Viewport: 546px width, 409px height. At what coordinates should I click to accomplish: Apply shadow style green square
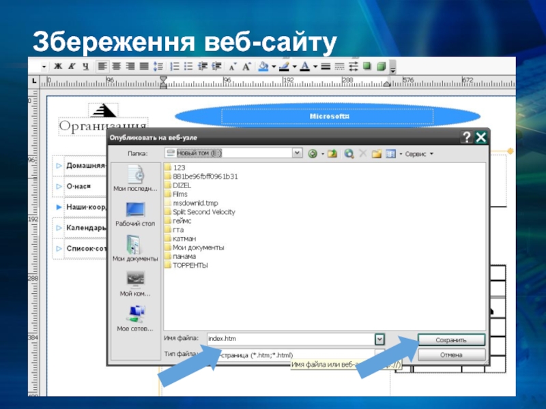(367, 66)
